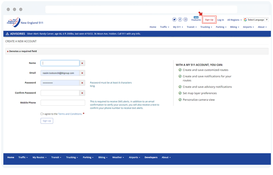
Task: Click the New England Compass logo
Action: [14, 22]
